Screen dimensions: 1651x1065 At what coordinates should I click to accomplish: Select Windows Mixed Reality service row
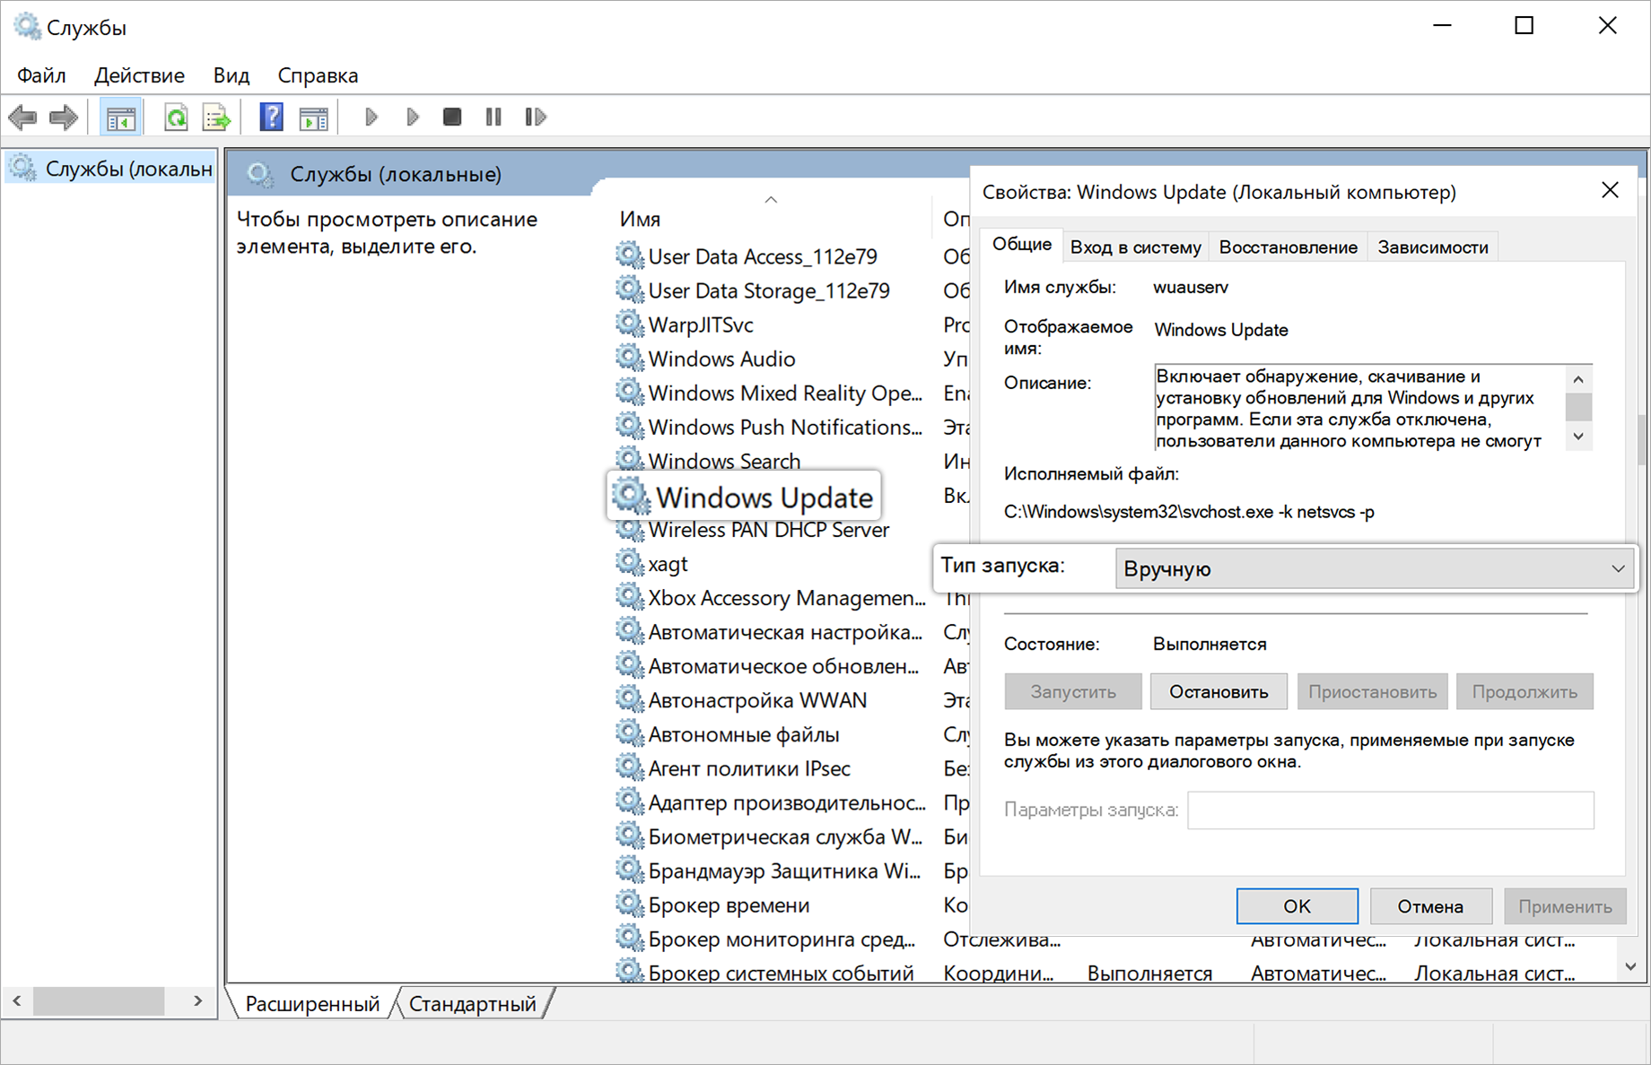coord(785,393)
